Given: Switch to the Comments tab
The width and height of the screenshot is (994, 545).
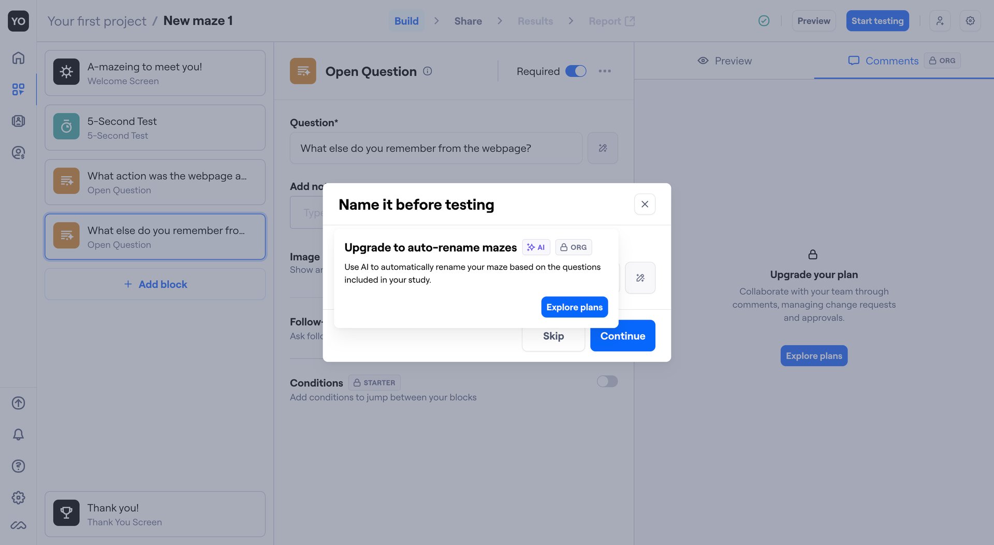Looking at the screenshot, I should [884, 61].
